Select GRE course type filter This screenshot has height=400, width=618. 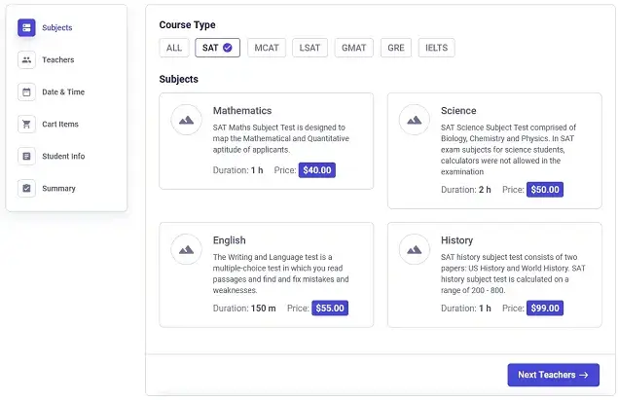396,48
